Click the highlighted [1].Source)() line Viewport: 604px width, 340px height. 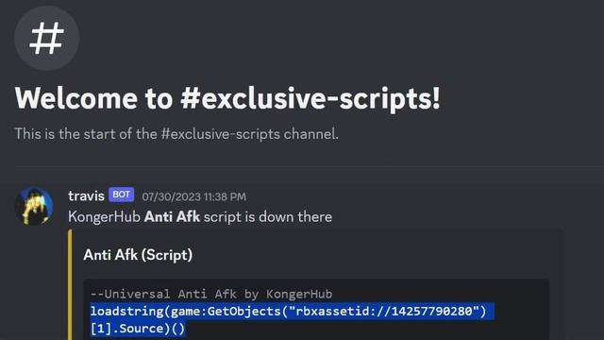tap(138, 329)
